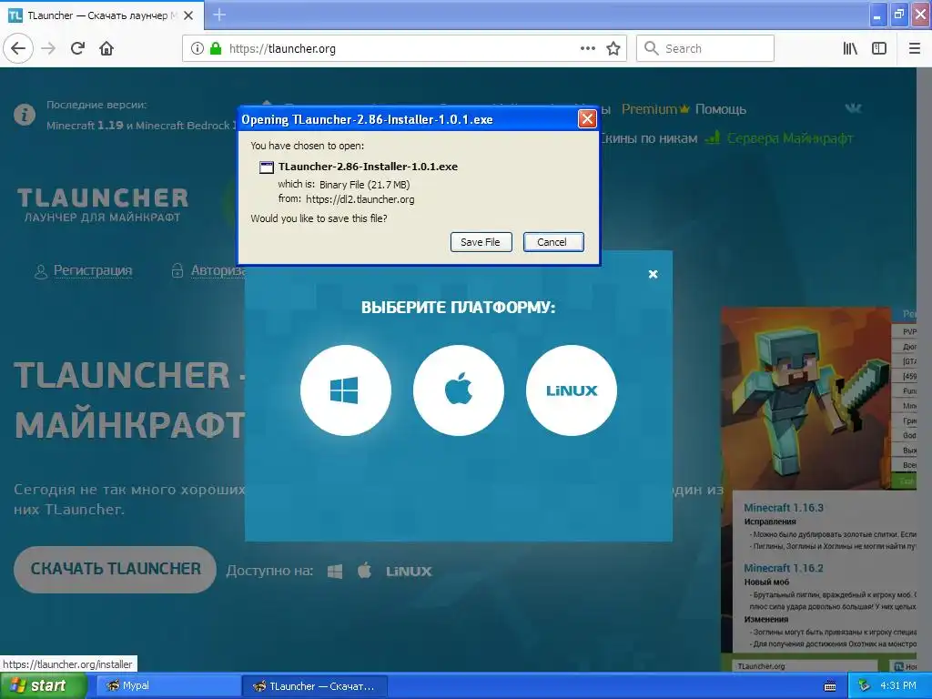Choose the Windows platform icon

pos(345,390)
